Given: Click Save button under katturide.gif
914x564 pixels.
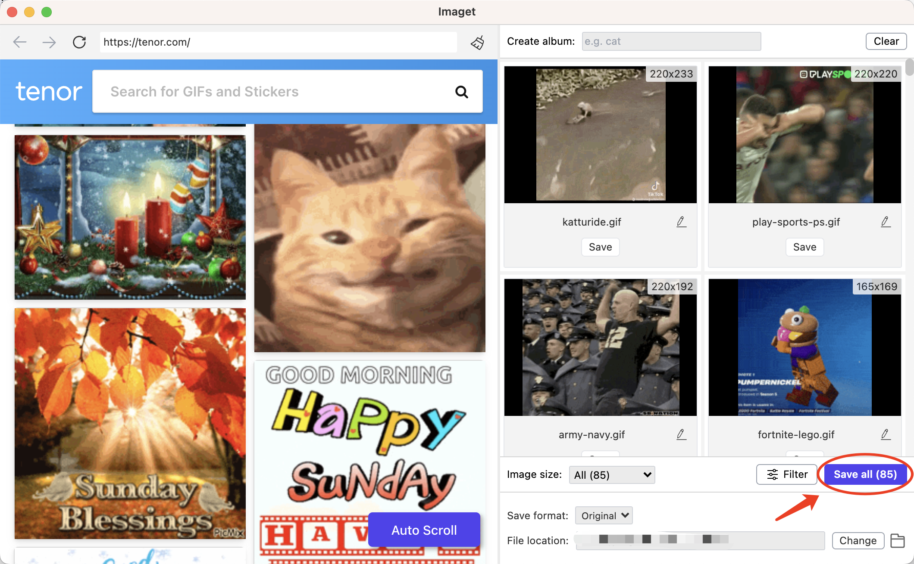Looking at the screenshot, I should coord(600,246).
